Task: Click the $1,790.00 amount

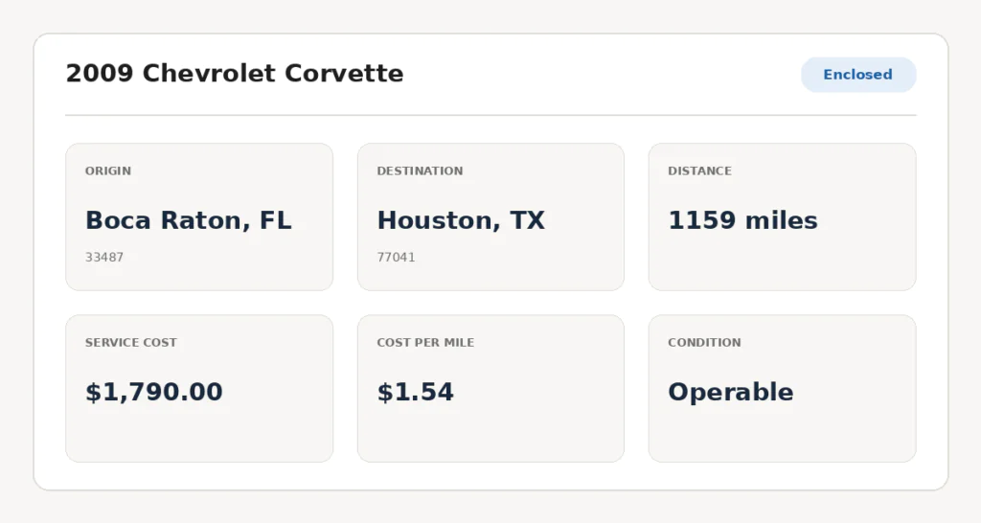Action: coord(154,393)
